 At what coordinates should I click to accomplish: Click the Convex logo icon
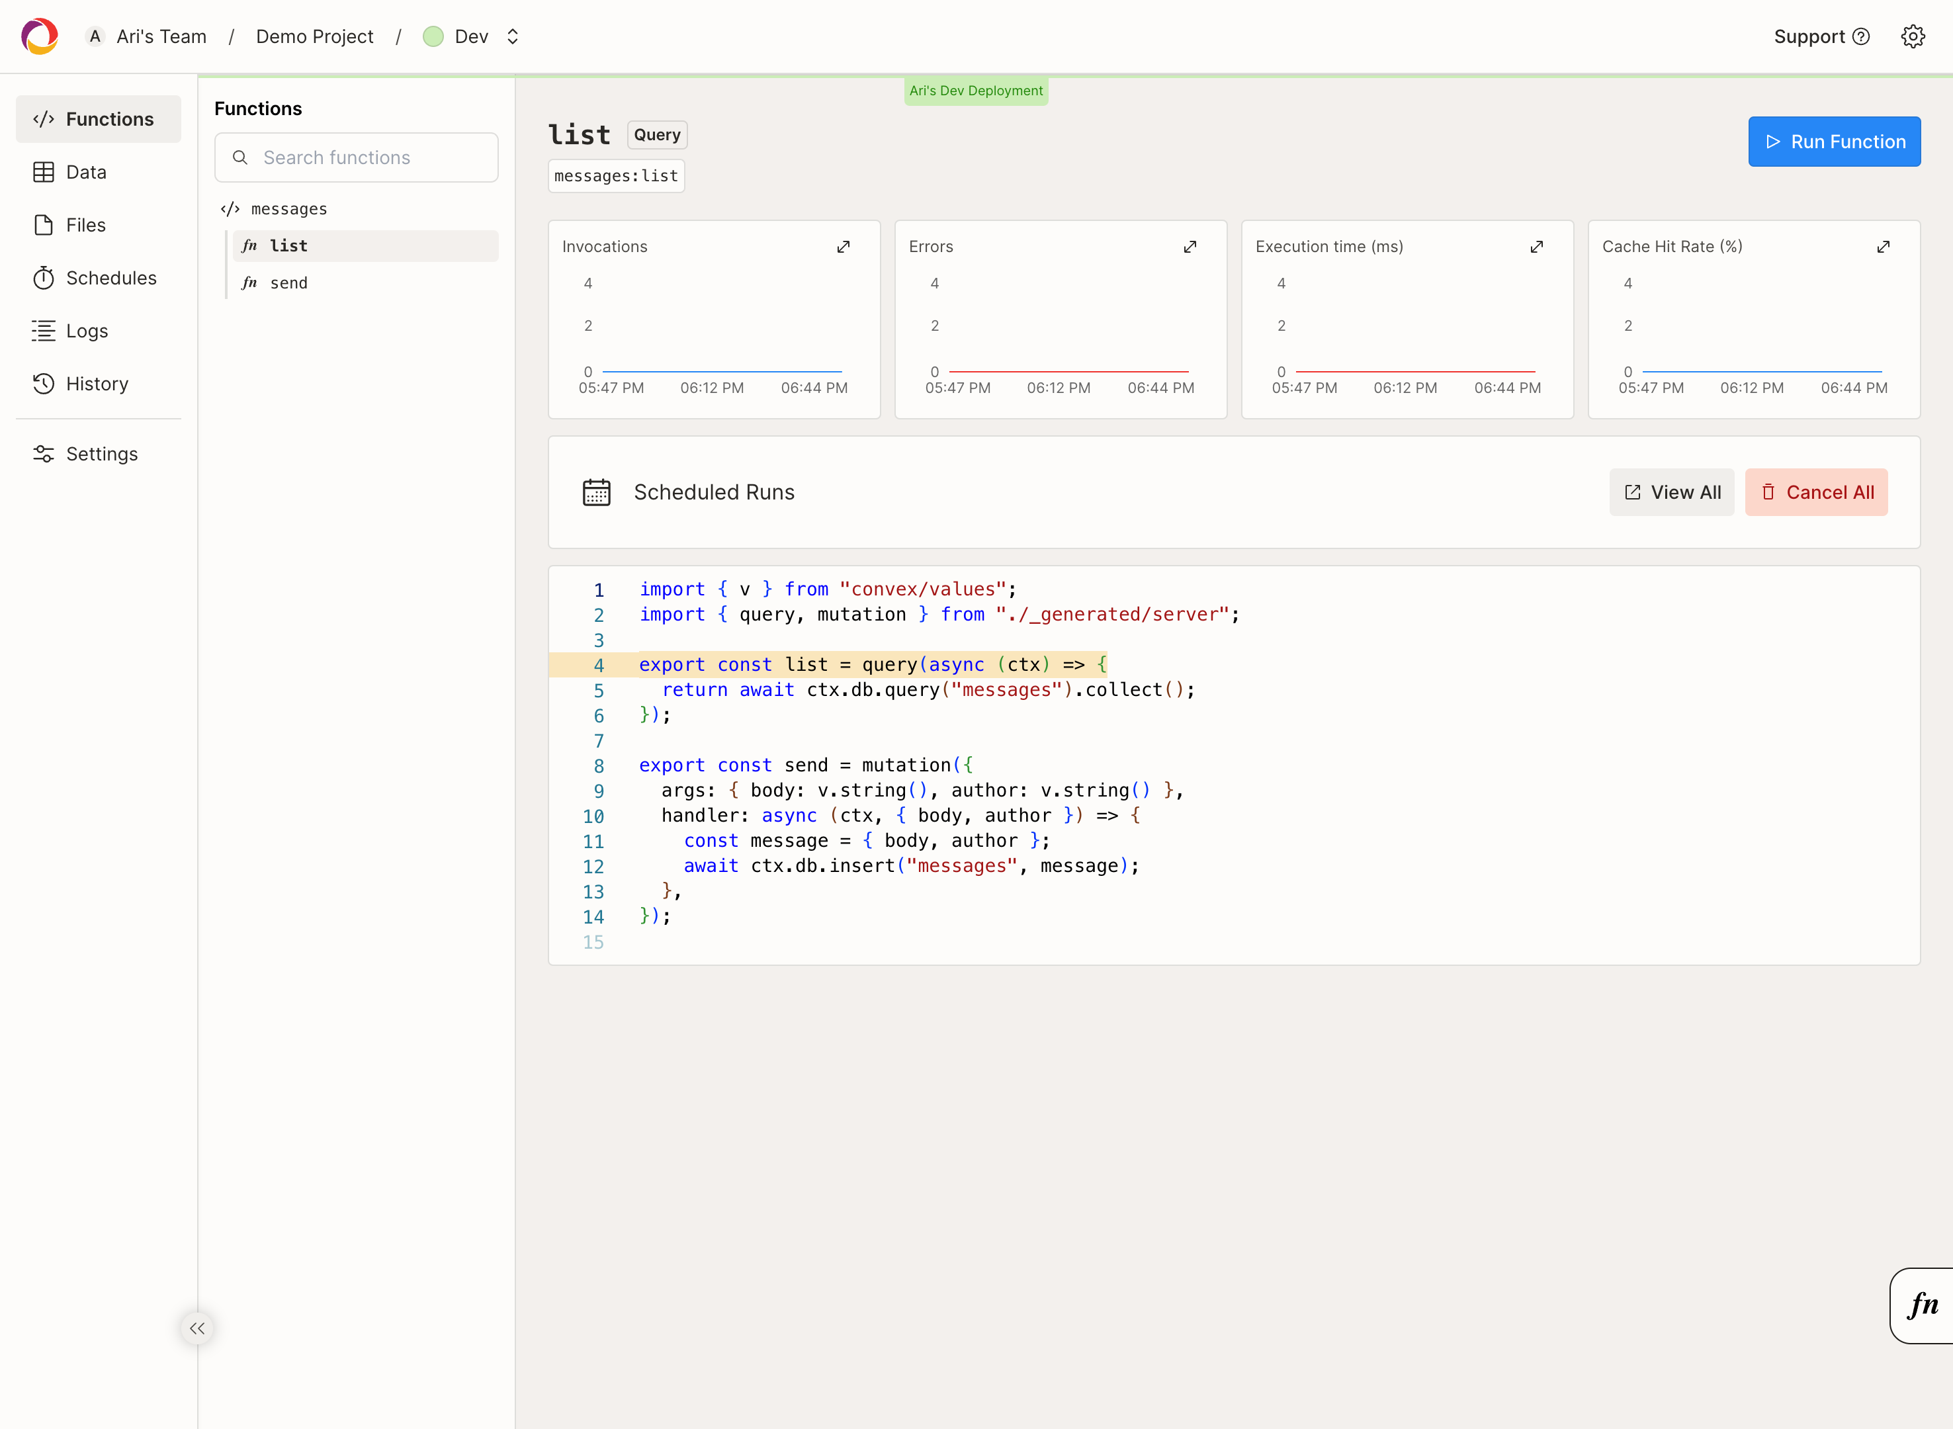[x=39, y=36]
